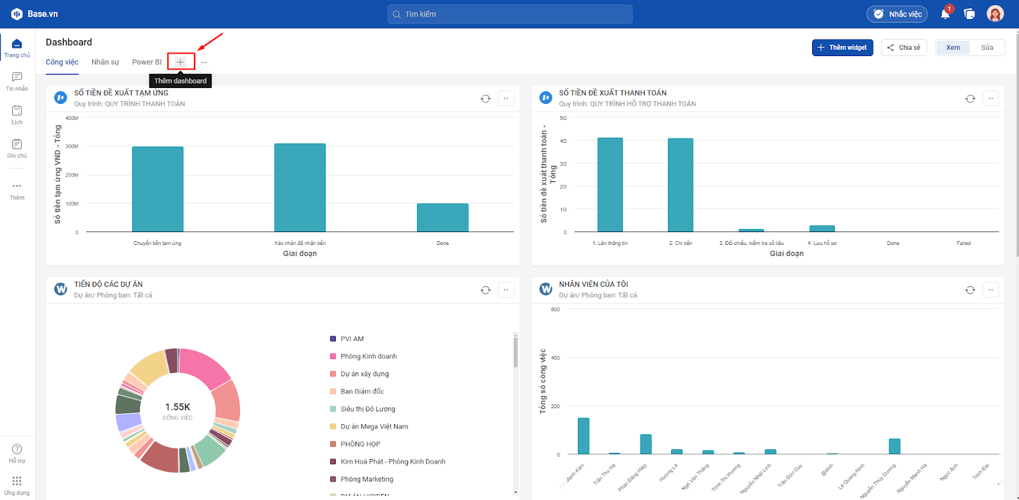1019x500 pixels.
Task: Open options menu of TIẾN ĐỘ CÁC DỰ ÁN widget
Action: (x=506, y=290)
